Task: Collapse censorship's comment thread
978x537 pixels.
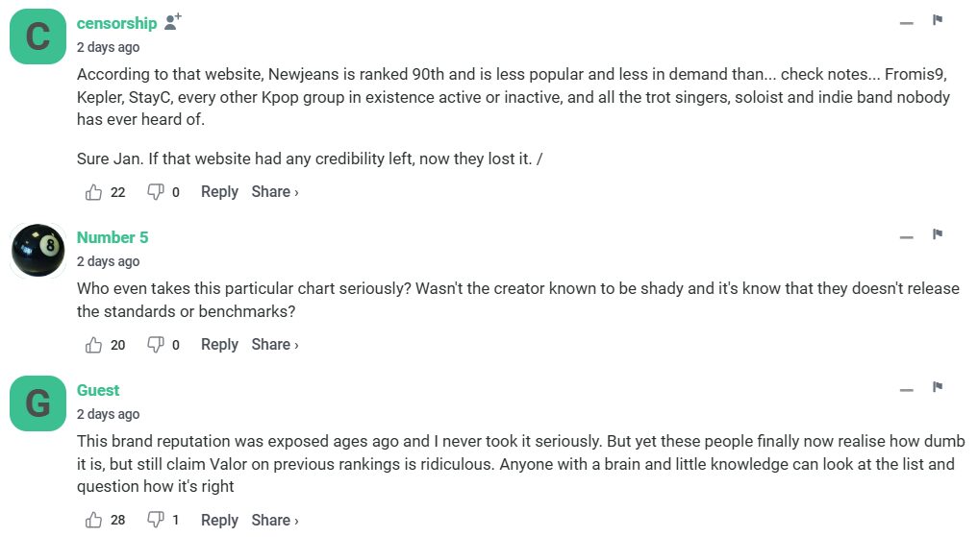Action: click(x=906, y=23)
